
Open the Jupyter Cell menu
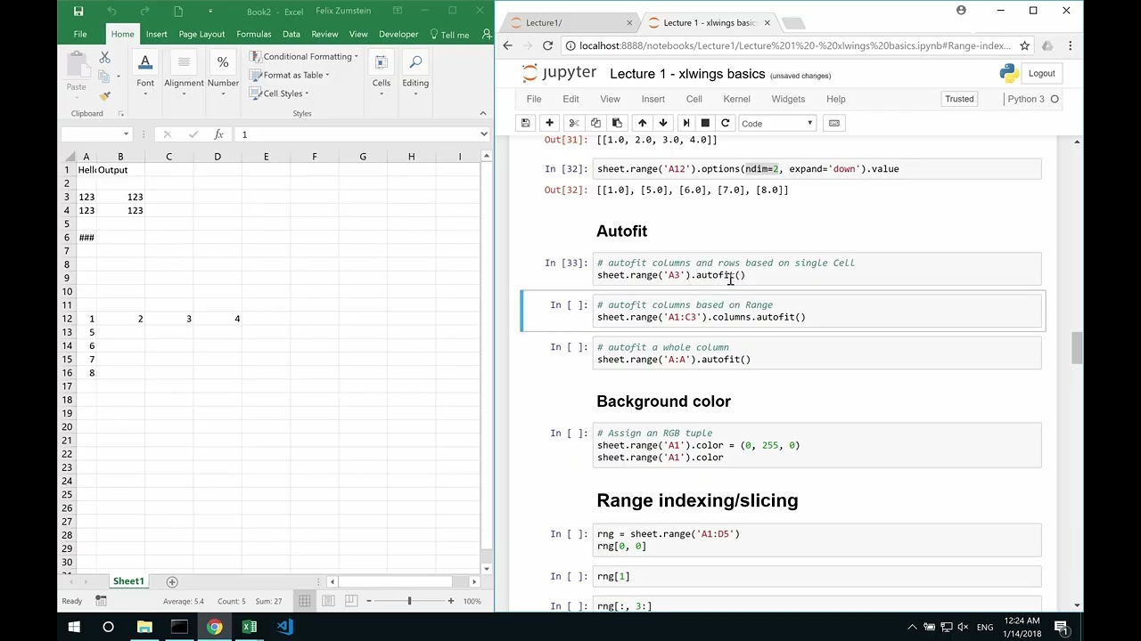click(694, 99)
